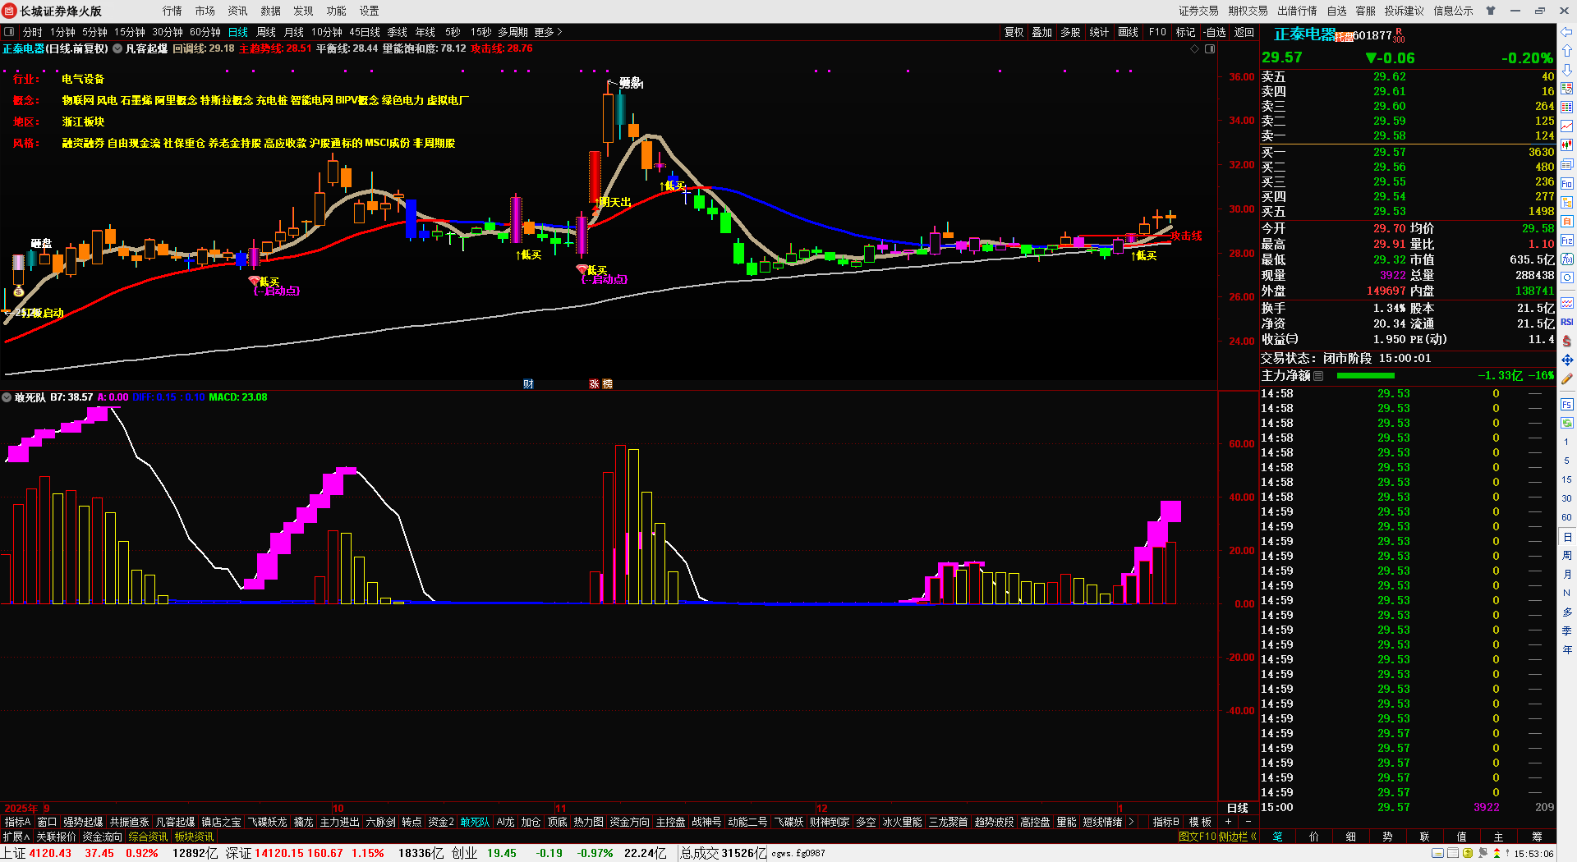Click the 主力净额 green progress bar
The width and height of the screenshot is (1577, 862).
[1366, 376]
